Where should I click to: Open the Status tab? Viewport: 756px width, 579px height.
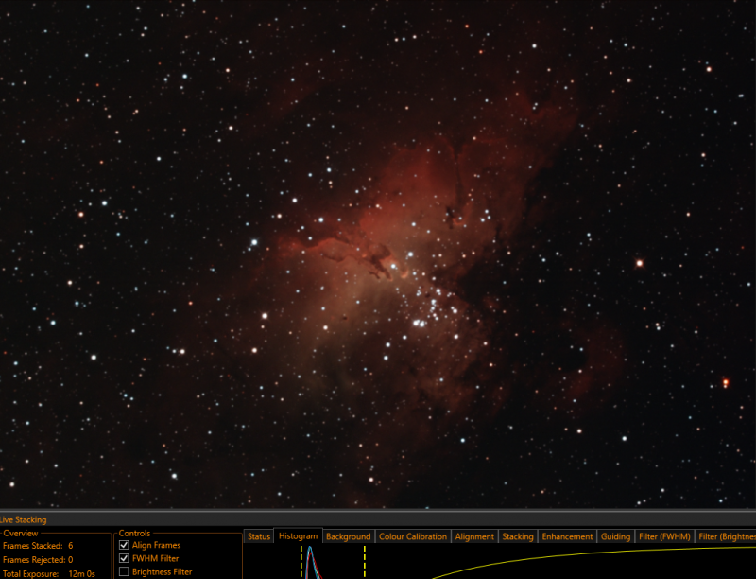(259, 536)
